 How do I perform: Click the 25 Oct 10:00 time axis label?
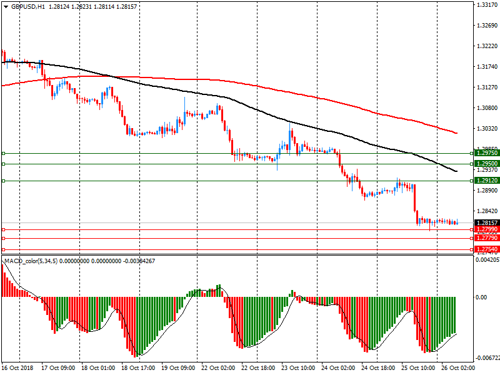(x=418, y=367)
